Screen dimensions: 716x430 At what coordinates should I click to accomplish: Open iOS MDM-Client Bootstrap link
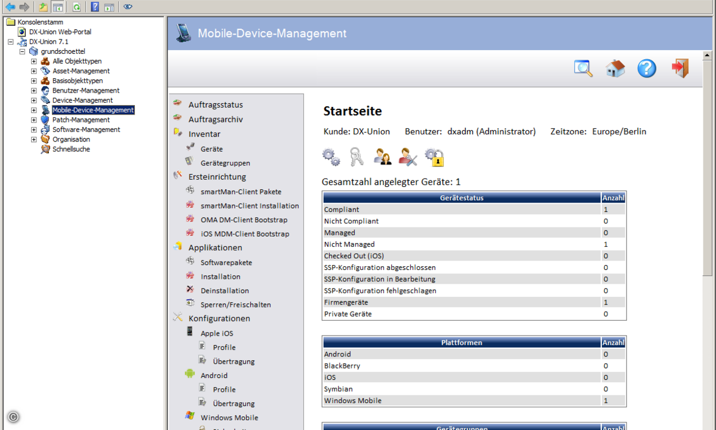point(245,234)
